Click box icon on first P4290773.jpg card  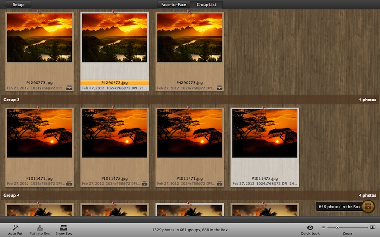(69, 88)
